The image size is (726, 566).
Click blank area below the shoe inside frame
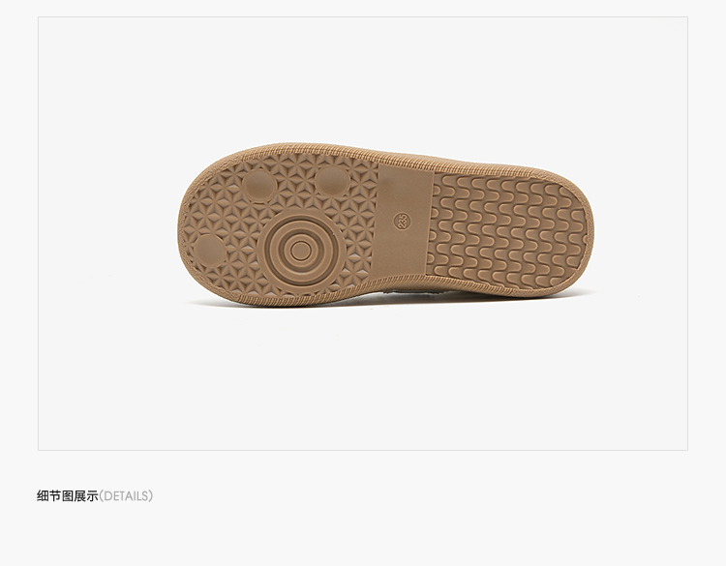tap(363, 379)
